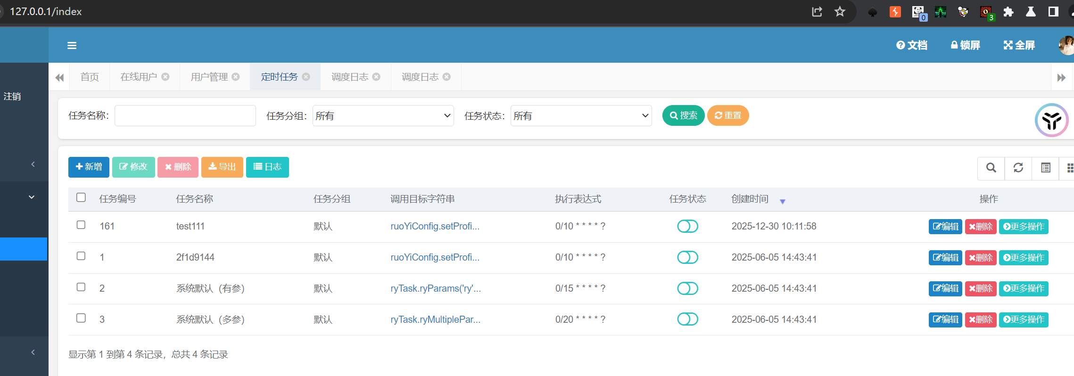Click the 新增 button

click(89, 167)
